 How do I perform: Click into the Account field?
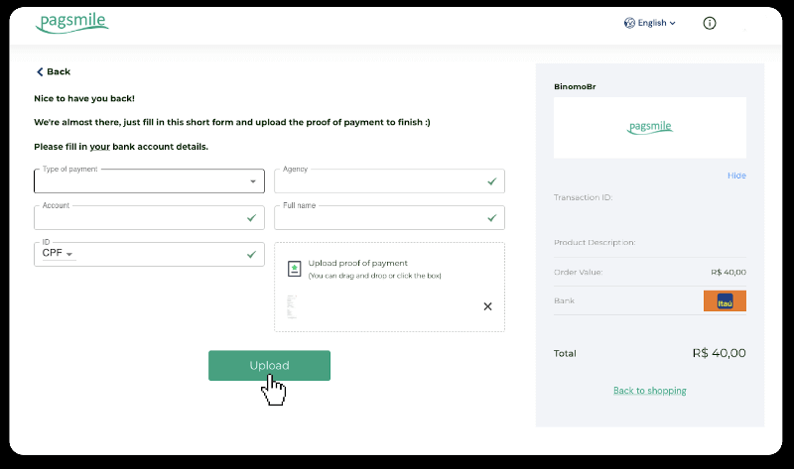pos(139,217)
